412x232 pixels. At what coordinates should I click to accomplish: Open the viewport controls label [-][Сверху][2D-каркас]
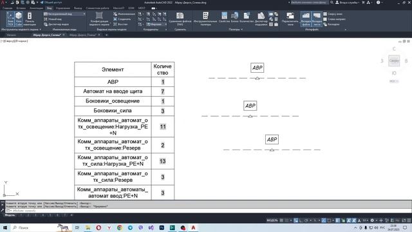[x=14, y=41]
